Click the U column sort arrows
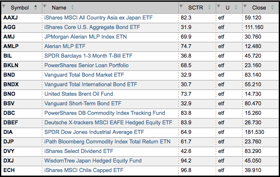The image size is (280, 177). [236, 7]
